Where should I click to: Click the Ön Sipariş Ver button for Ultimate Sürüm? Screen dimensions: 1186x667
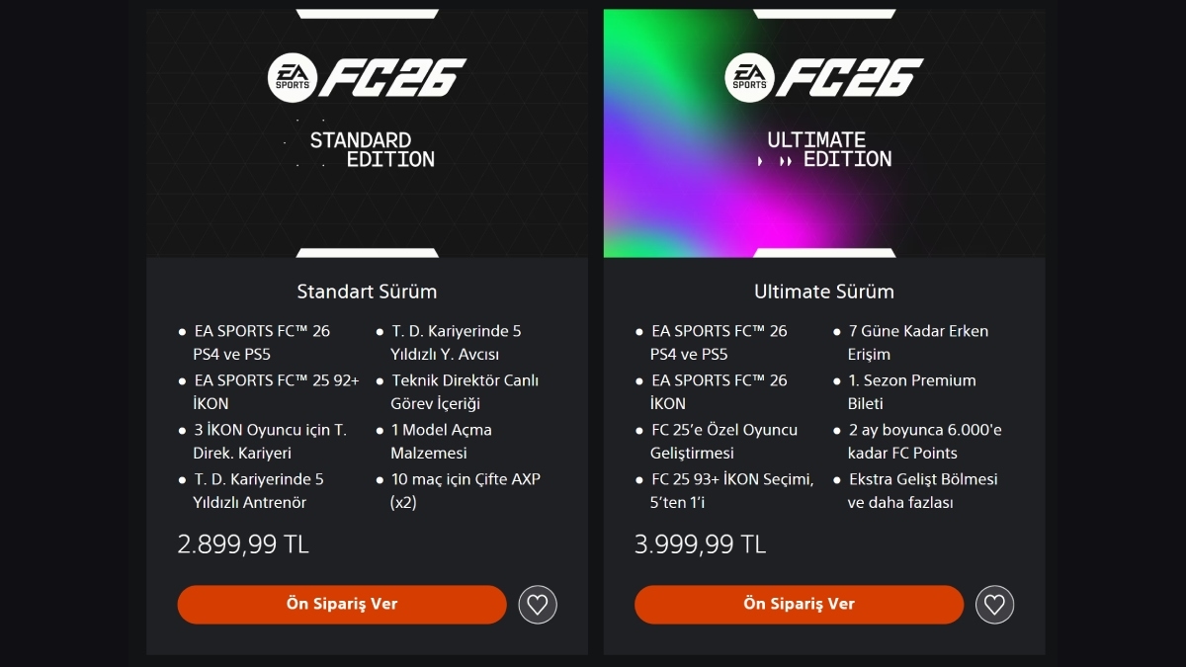[x=799, y=604]
